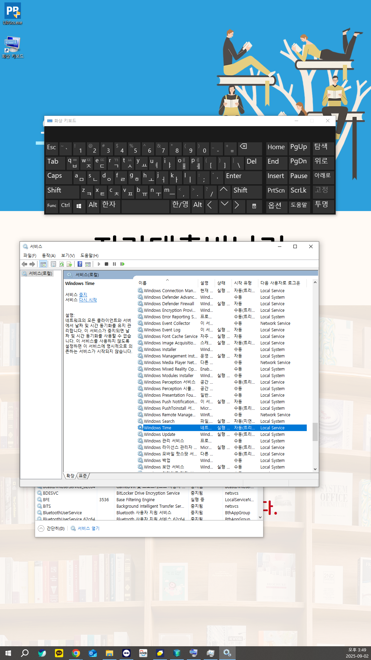This screenshot has height=660, width=371.
Task: Click the 옵션 key on on-screen keyboard
Action: click(x=277, y=206)
